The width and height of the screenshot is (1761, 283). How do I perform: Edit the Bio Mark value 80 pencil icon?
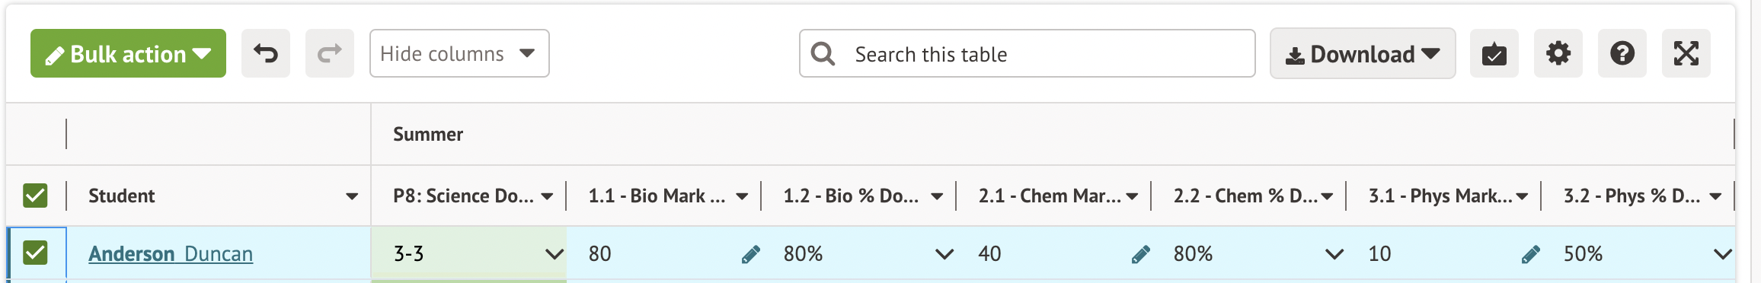click(751, 254)
